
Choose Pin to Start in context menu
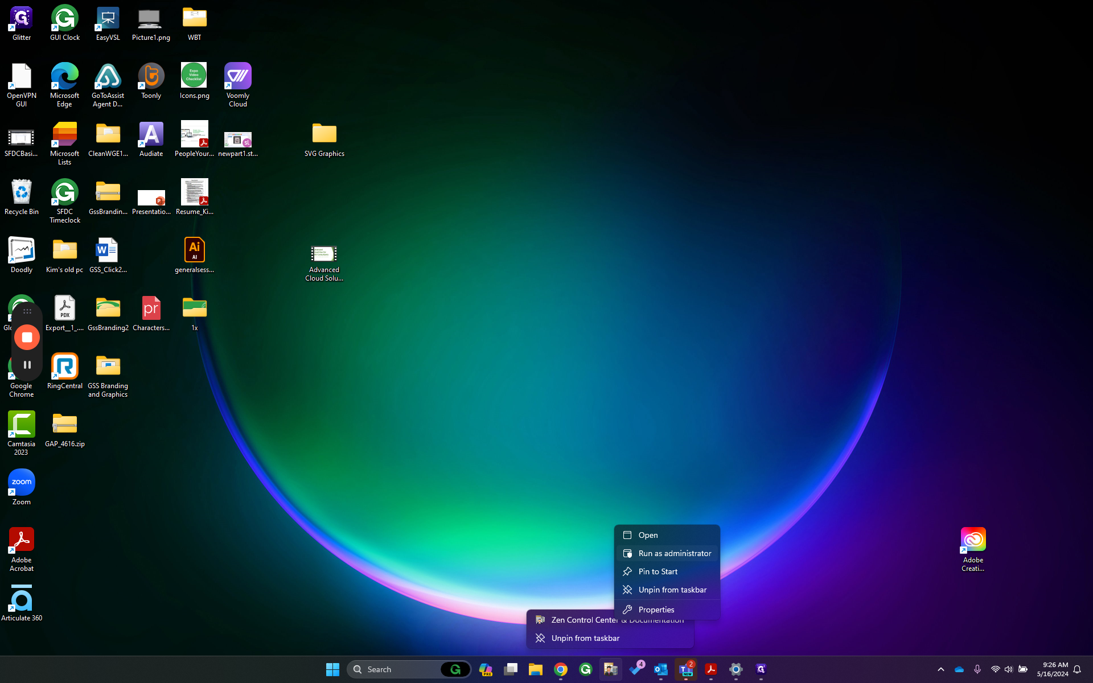667,571
